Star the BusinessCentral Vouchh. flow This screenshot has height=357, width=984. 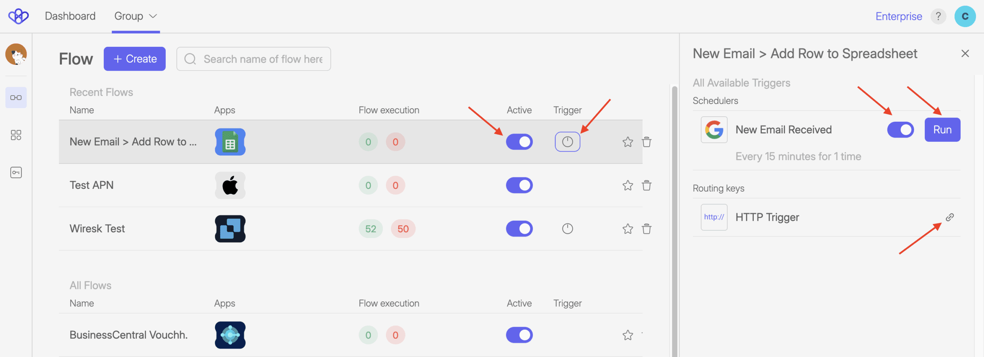click(x=628, y=335)
